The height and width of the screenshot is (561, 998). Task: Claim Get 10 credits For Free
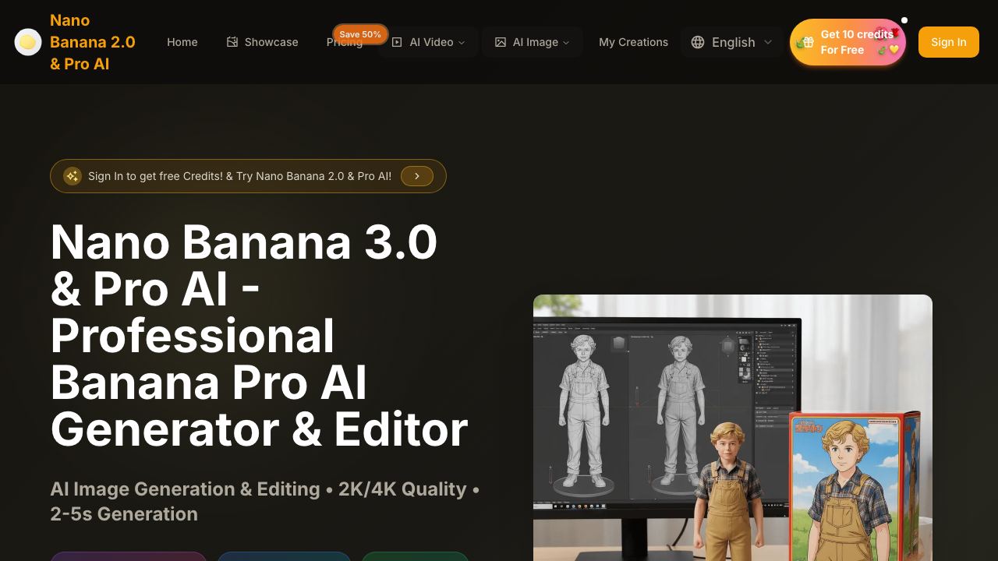click(848, 42)
